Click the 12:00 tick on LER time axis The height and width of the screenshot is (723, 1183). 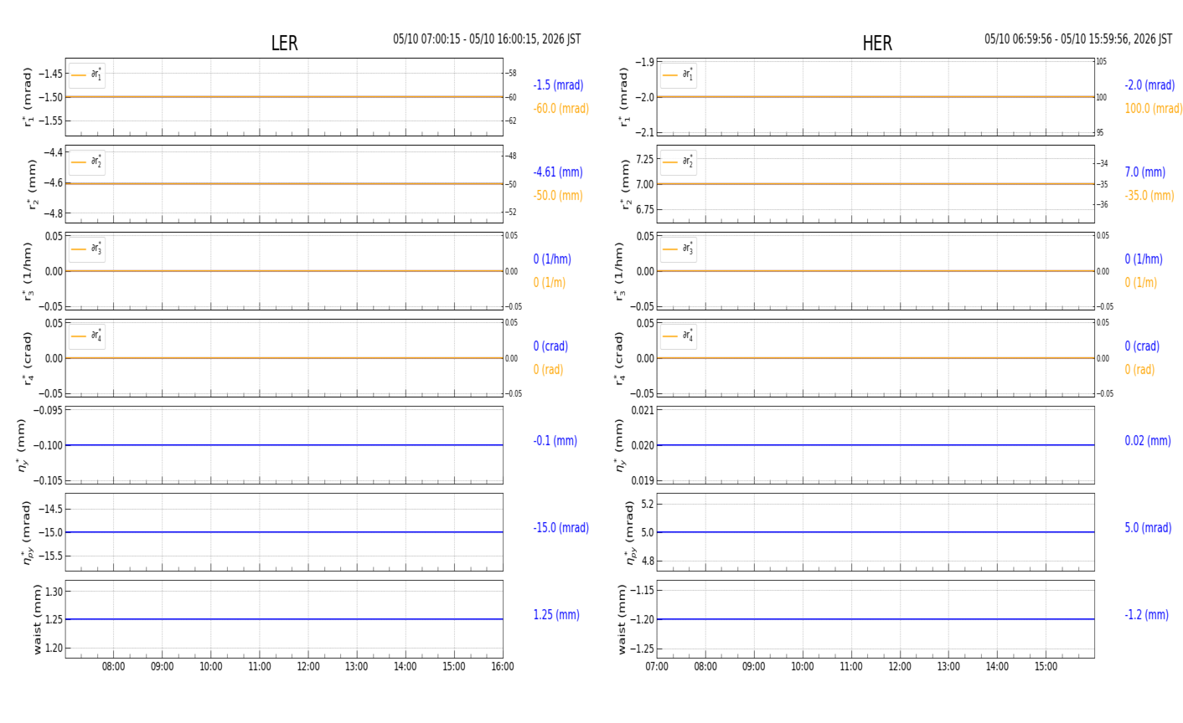coord(308,667)
